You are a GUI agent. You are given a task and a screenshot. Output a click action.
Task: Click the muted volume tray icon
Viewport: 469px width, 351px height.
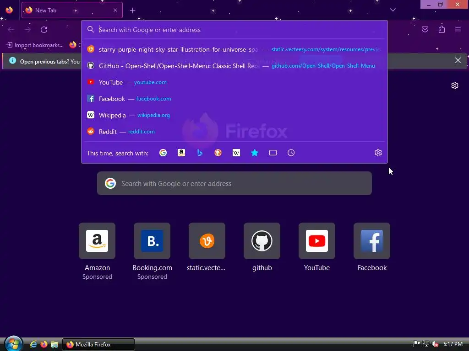(435, 344)
